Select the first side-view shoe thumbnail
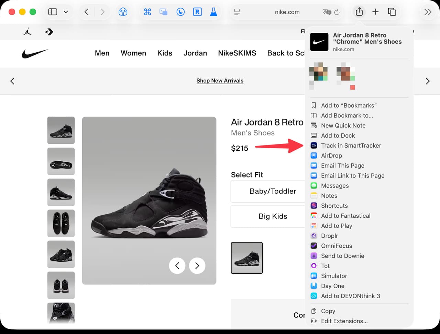 61,130
